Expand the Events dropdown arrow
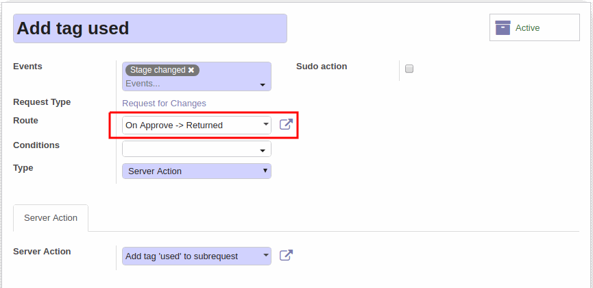 click(263, 85)
